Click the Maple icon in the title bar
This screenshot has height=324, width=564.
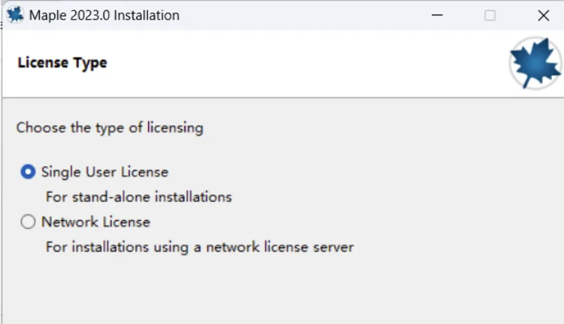pyautogui.click(x=15, y=15)
